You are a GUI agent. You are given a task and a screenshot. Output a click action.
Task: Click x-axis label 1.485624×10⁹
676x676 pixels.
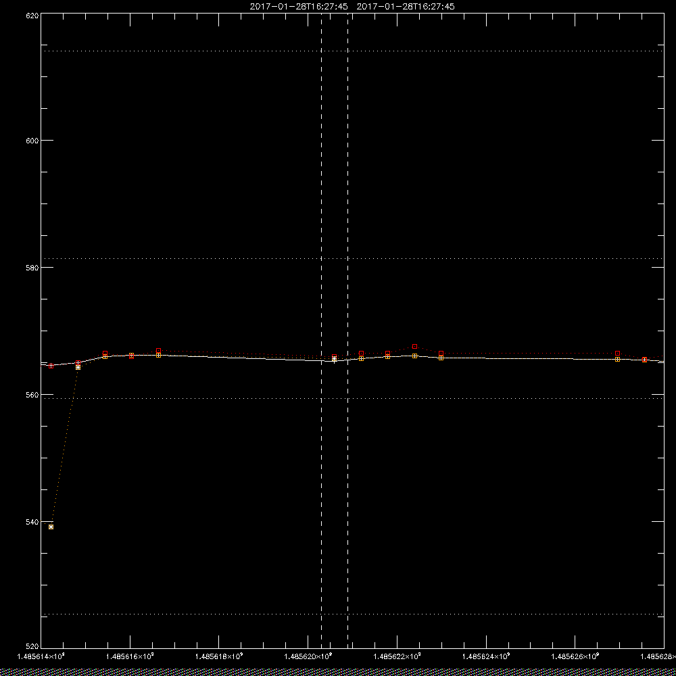pos(486,656)
